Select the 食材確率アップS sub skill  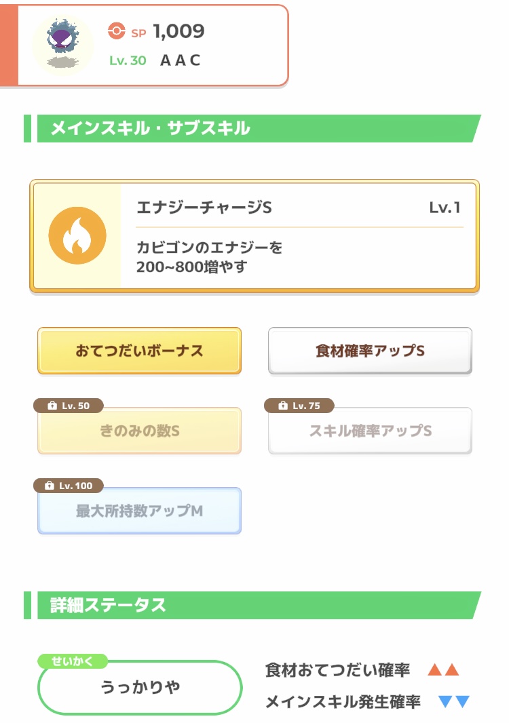(x=370, y=351)
